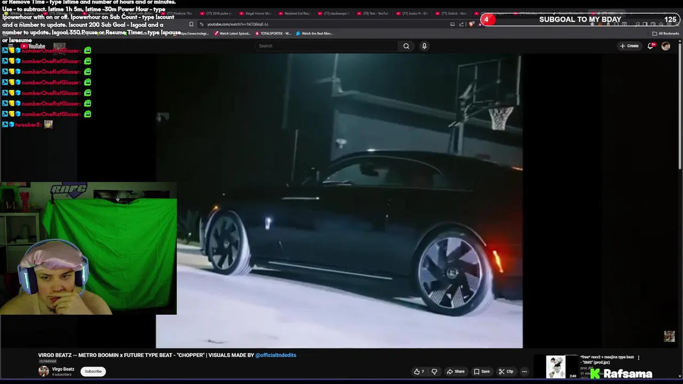Open the All Bookmarks folder

click(665, 33)
